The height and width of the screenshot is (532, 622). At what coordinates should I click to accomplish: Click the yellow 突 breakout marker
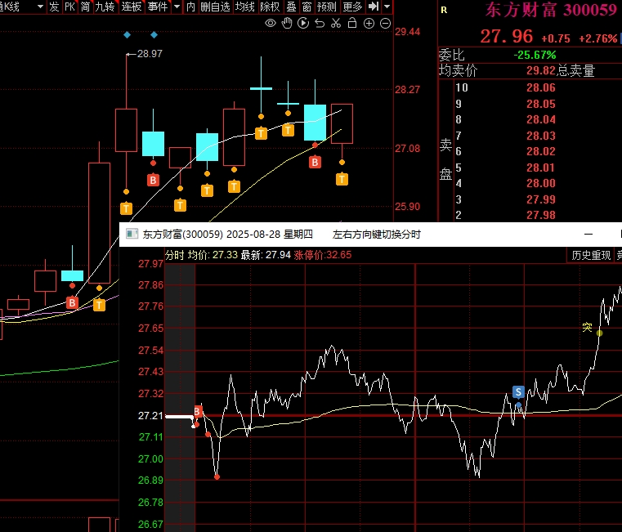pyautogui.click(x=587, y=328)
